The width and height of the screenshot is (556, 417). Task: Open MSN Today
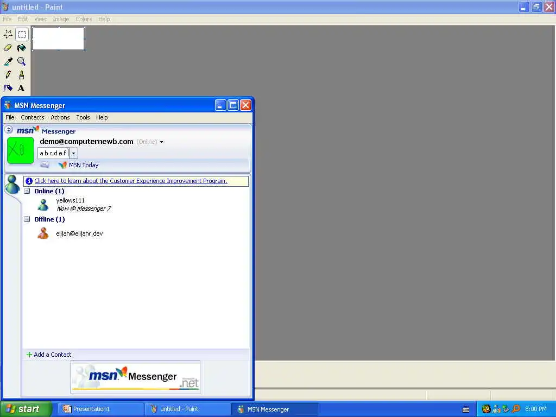tap(78, 165)
